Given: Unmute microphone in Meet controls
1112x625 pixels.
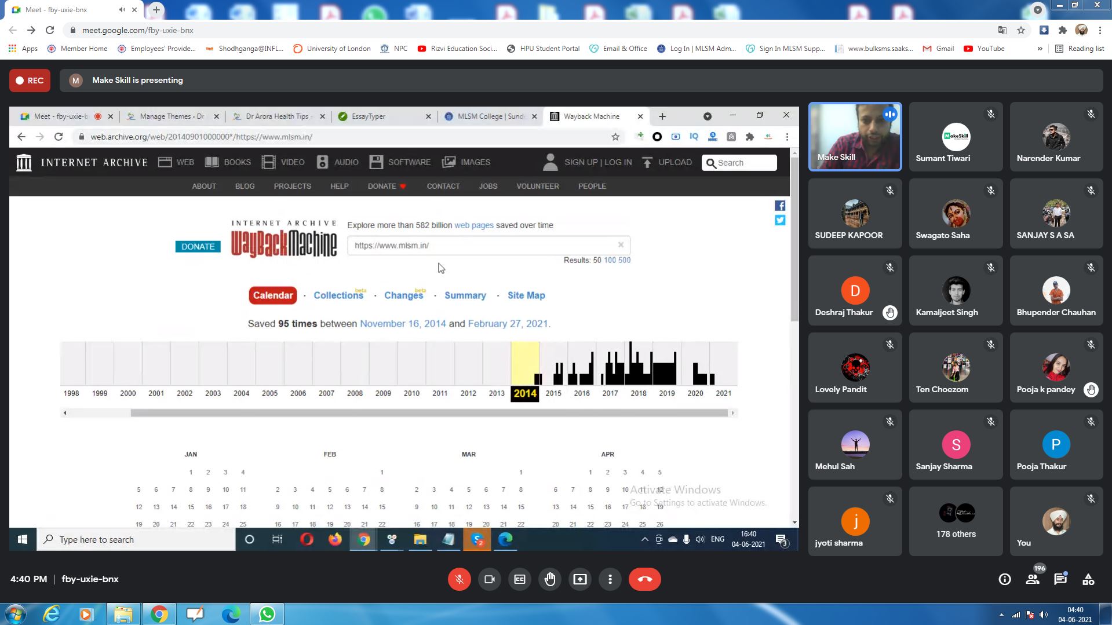Looking at the screenshot, I should tap(459, 579).
